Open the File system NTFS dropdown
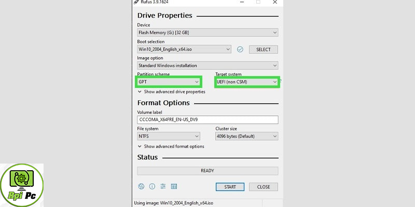415x207 pixels. [x=169, y=136]
